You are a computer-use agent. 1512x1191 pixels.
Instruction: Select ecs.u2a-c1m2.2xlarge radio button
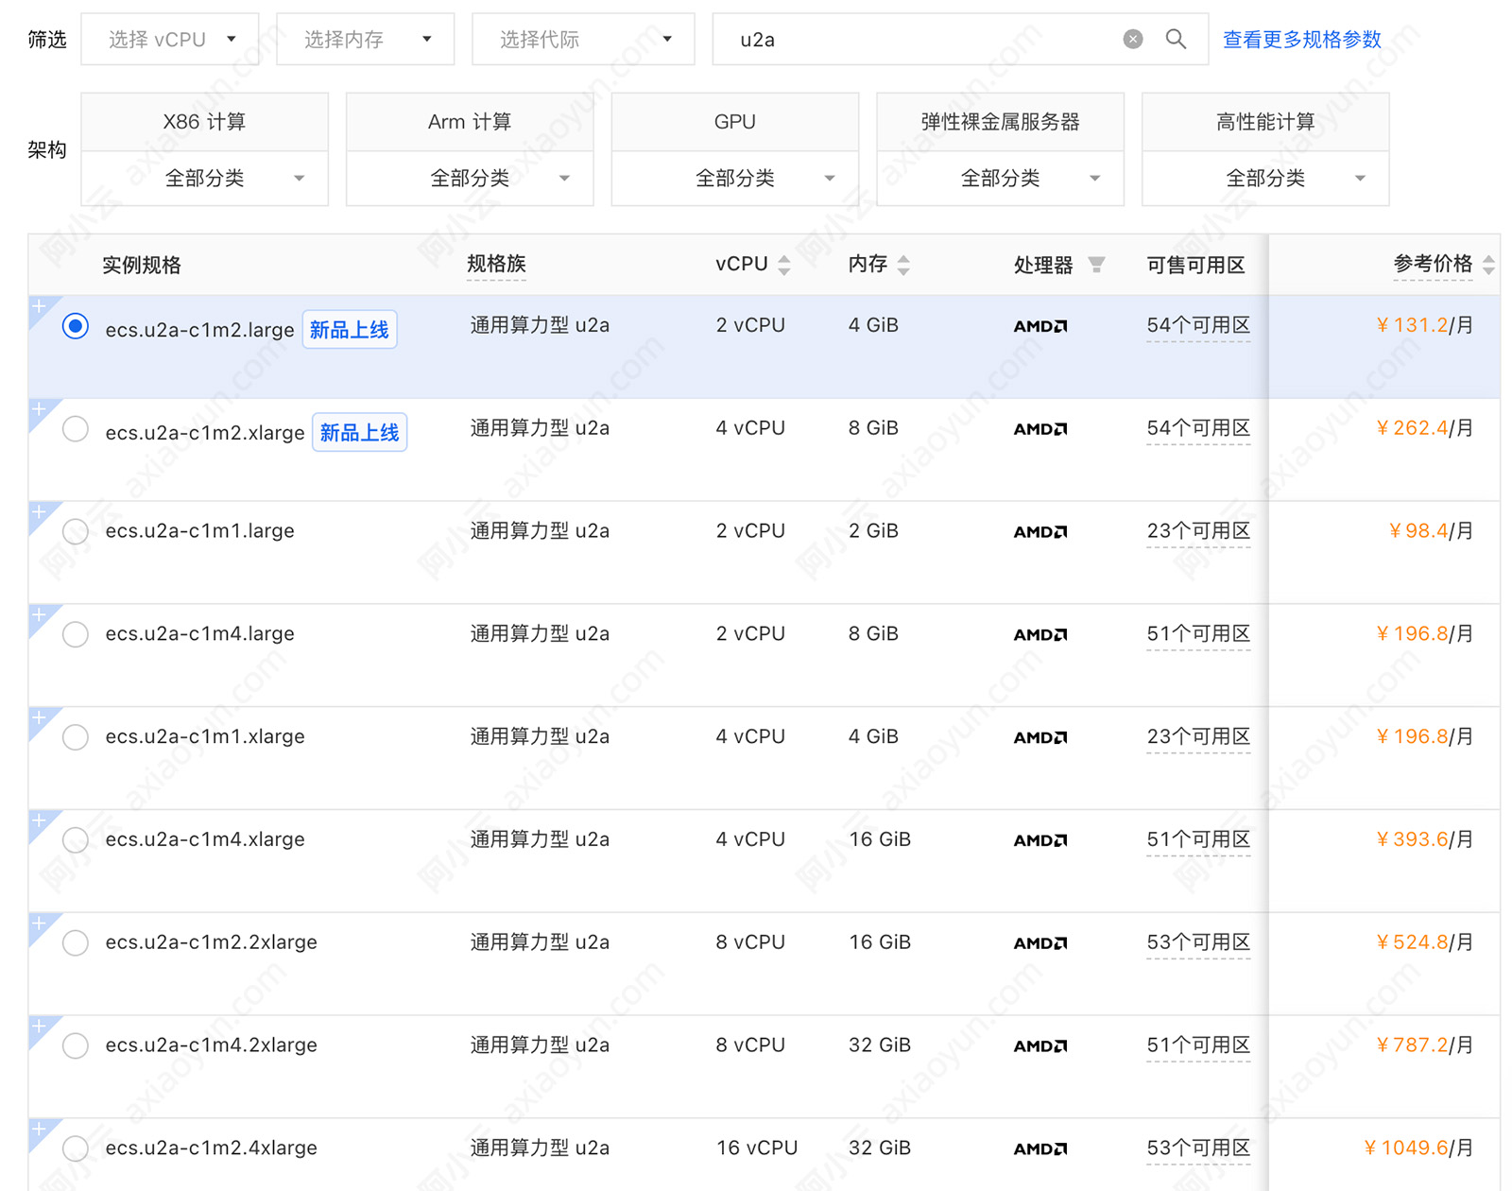[x=76, y=943]
